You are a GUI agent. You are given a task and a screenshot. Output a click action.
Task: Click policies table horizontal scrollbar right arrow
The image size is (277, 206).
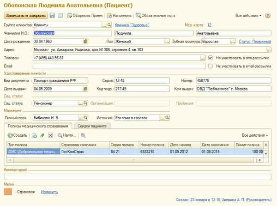pyautogui.click(x=259, y=160)
